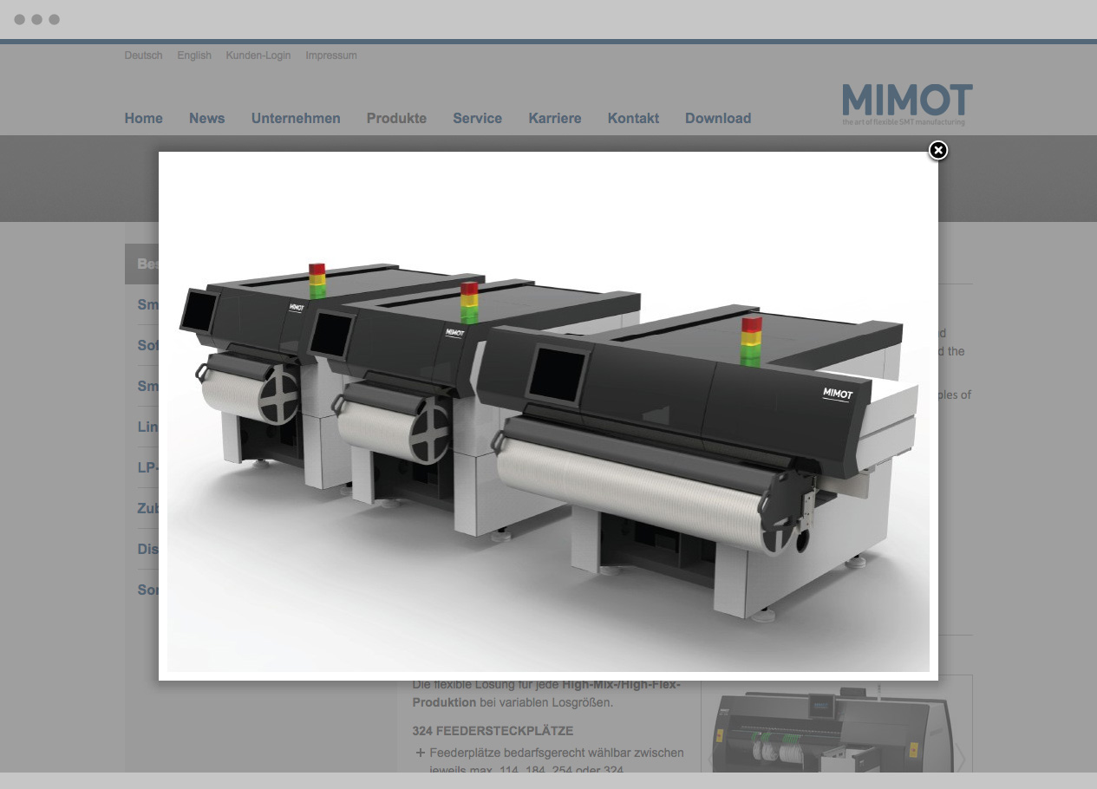
Task: Open the Impressum page link
Action: [x=331, y=55]
